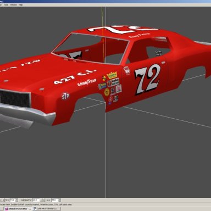Screen dimensions: 211x211
Task: Click the Corel PHOTO-PAINT taskbar icon
Action: (35, 209)
